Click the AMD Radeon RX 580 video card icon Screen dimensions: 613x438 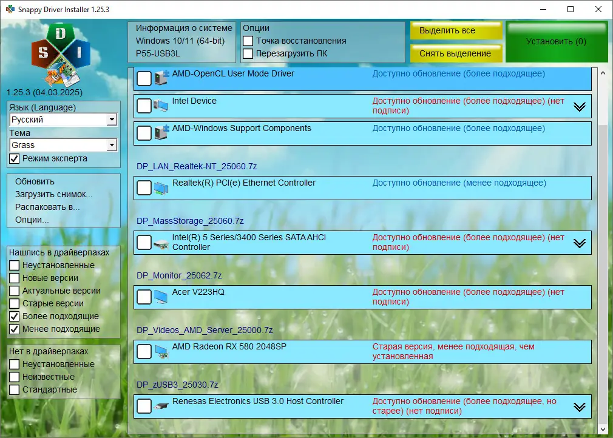click(x=160, y=351)
